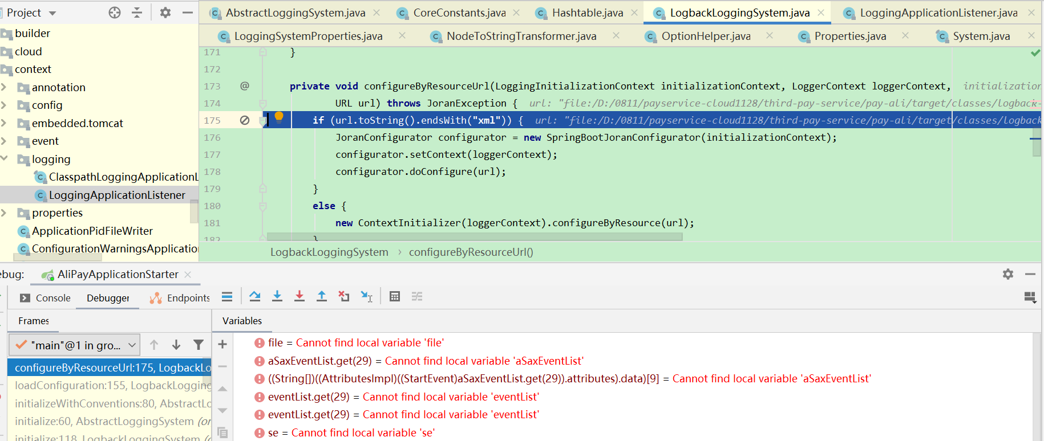Click Evaluate Expression calculator icon
1044x441 pixels.
coord(395,296)
